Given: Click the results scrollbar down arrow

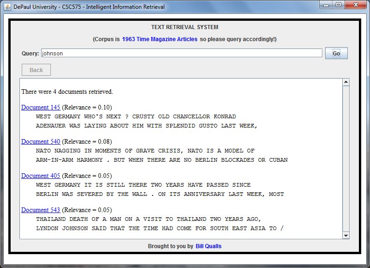Looking at the screenshot, I should coord(345,235).
